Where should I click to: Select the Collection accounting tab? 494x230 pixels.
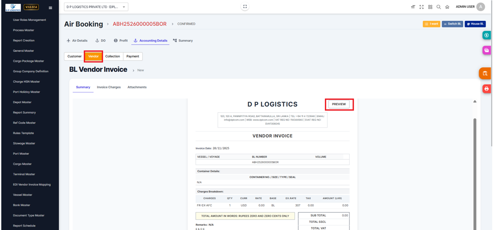click(x=113, y=56)
